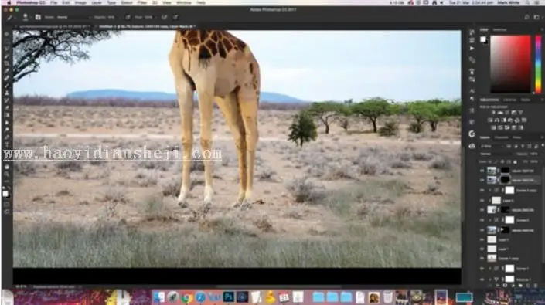Image resolution: width=545 pixels, height=305 pixels.
Task: Click the search icon at top right of Photoshop
Action: [526, 17]
